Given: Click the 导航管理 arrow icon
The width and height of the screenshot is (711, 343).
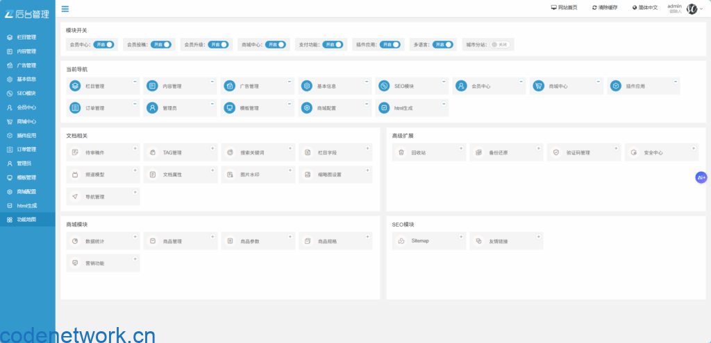Looking at the screenshot, I should point(75,197).
